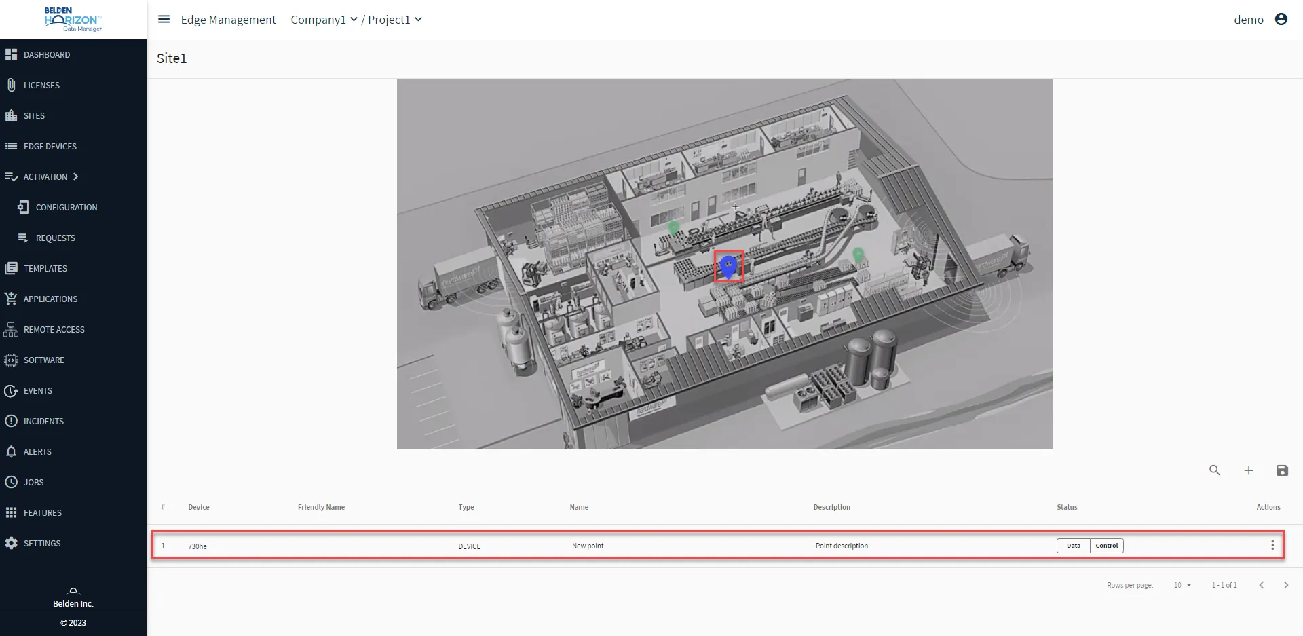Click the Software chip icon
The width and height of the screenshot is (1303, 636).
click(x=11, y=360)
